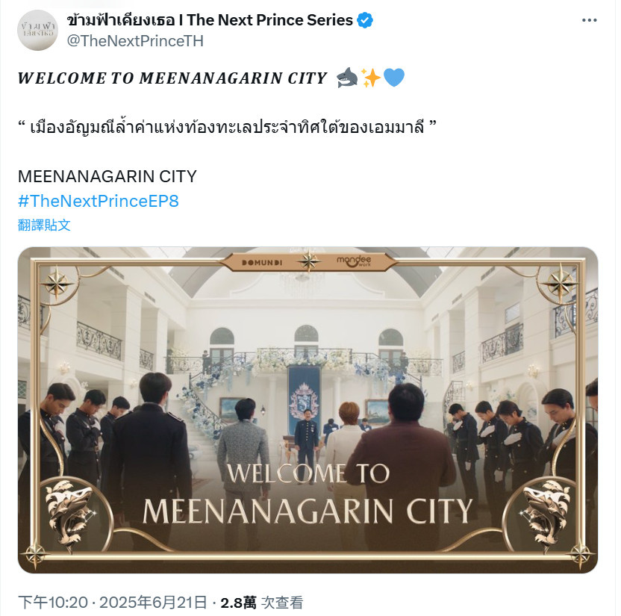Click the 2.8萬 次查看 view count
Image resolution: width=621 pixels, height=616 pixels.
(262, 603)
